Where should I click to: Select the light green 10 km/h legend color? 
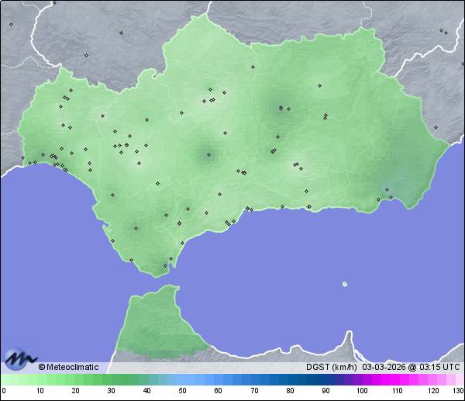click(40, 379)
